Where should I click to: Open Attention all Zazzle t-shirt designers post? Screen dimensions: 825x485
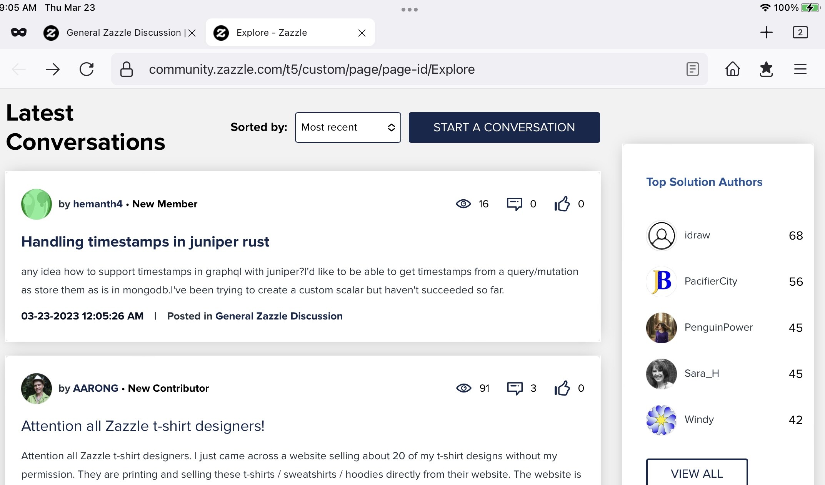pyautogui.click(x=143, y=426)
